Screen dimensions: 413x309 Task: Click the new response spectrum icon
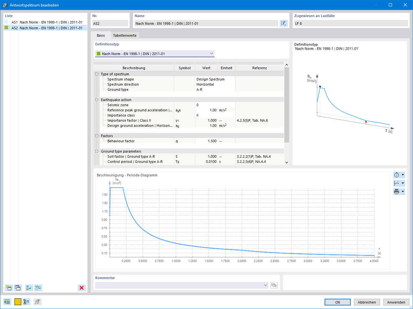click(9, 288)
